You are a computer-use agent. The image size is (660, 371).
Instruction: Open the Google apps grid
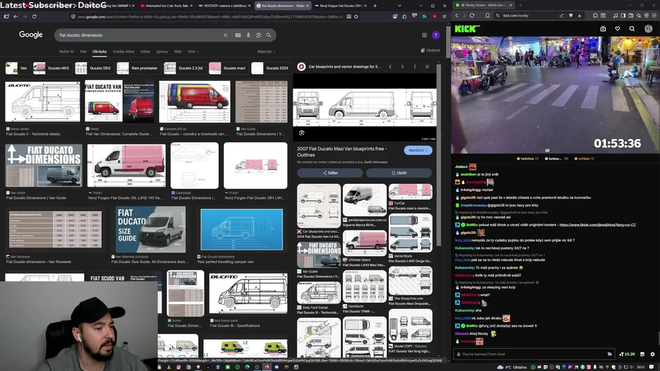(x=424, y=35)
